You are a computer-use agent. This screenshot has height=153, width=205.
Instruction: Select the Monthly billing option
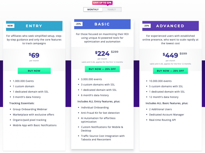[93, 10]
